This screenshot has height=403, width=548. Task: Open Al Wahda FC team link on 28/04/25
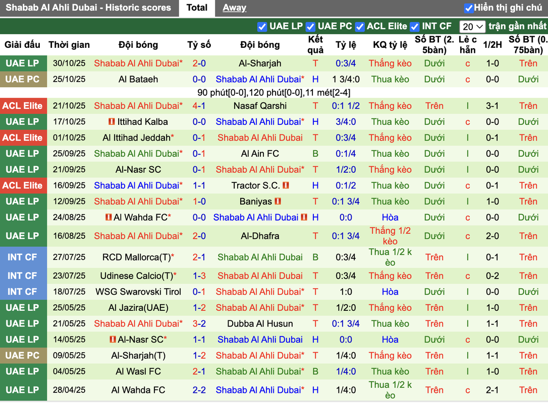[138, 390]
